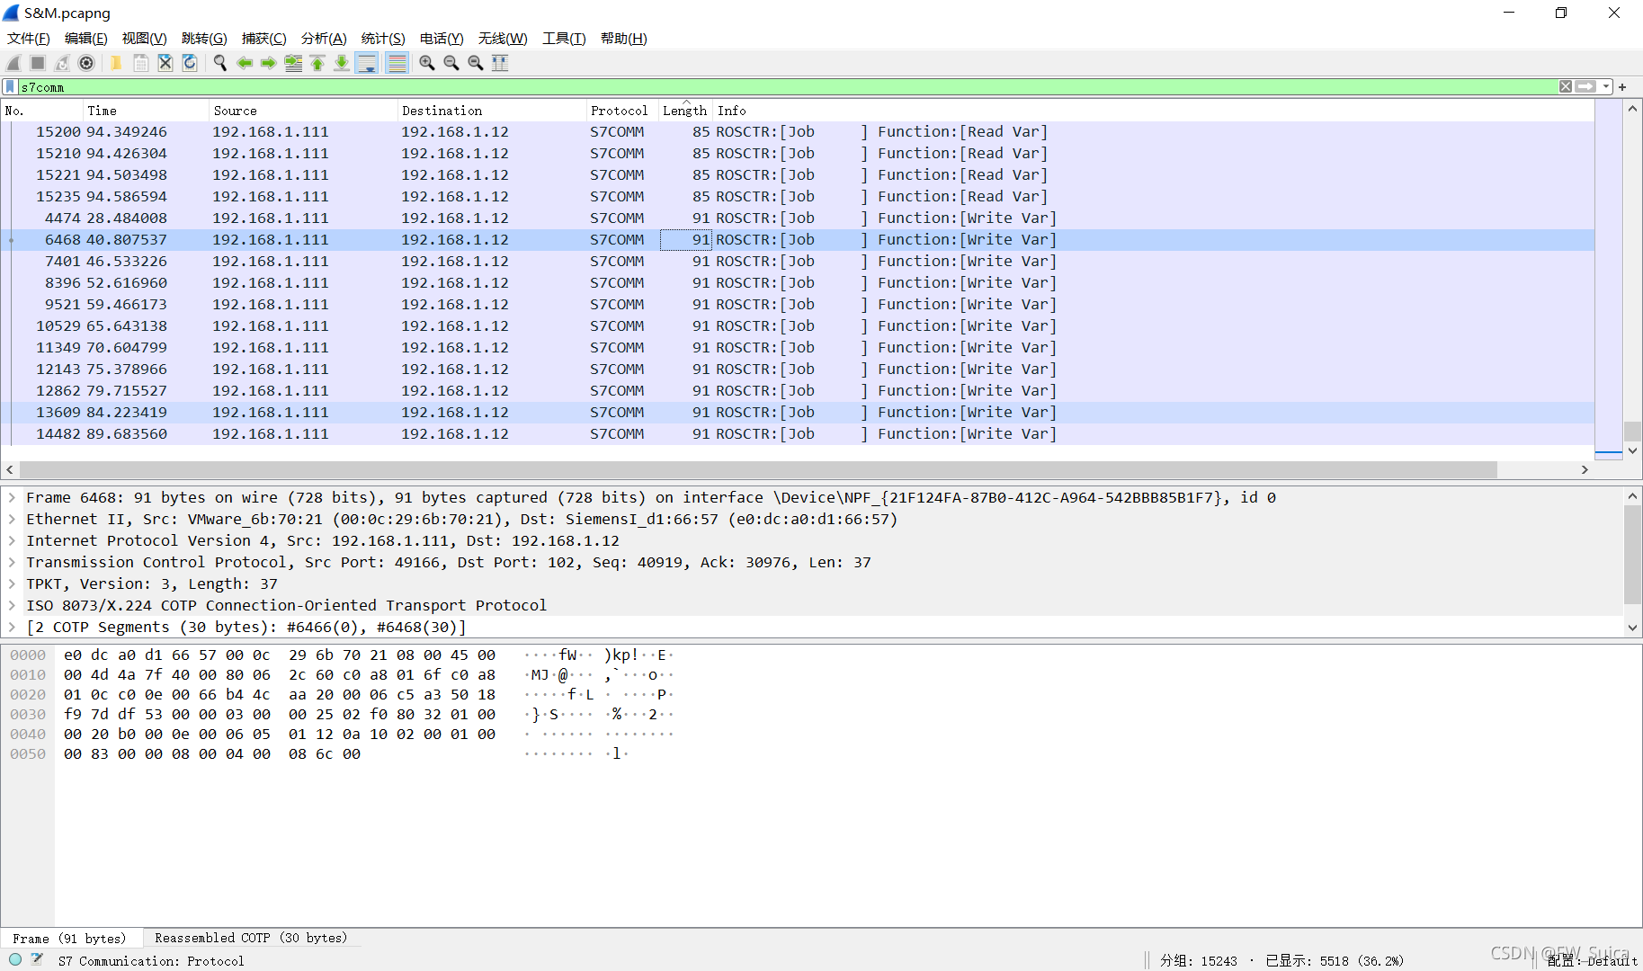
Task: Open the 统计(S) menu
Action: [x=383, y=39]
